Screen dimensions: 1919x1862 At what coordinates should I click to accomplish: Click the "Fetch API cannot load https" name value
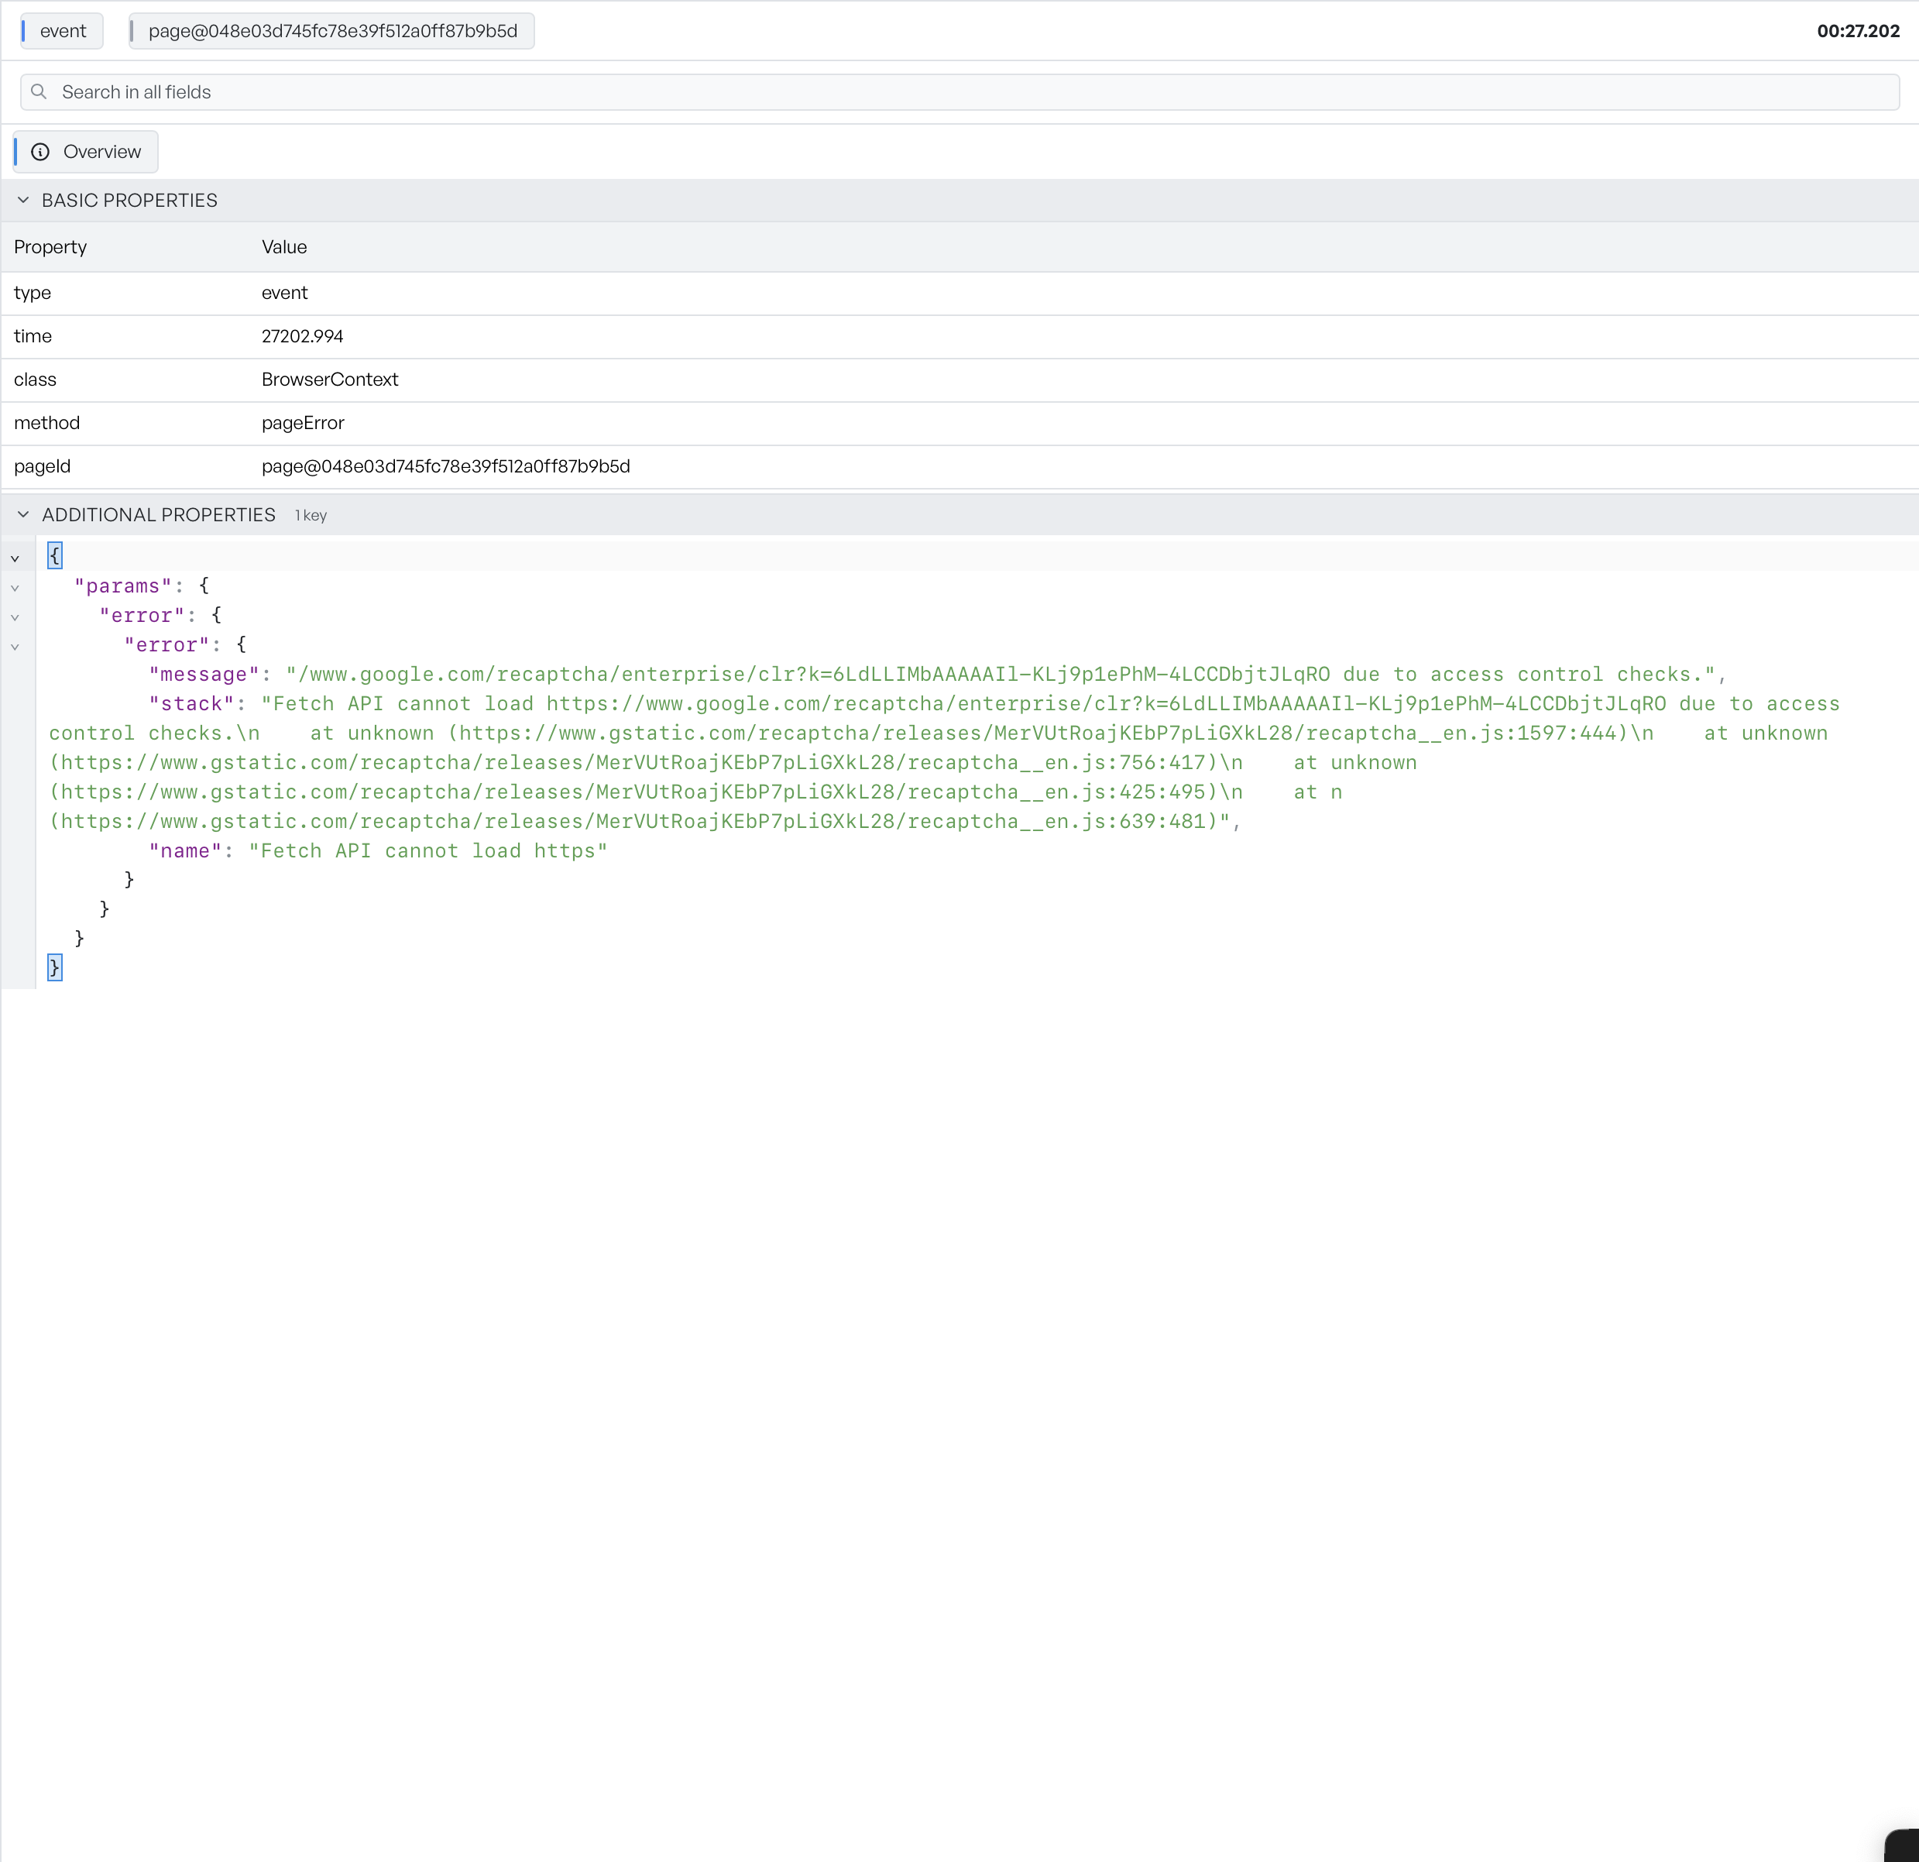[427, 850]
